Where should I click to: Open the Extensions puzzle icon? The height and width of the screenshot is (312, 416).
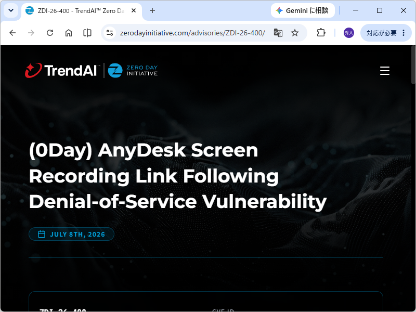tap(321, 33)
